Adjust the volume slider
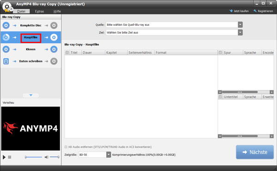 click(54, 157)
